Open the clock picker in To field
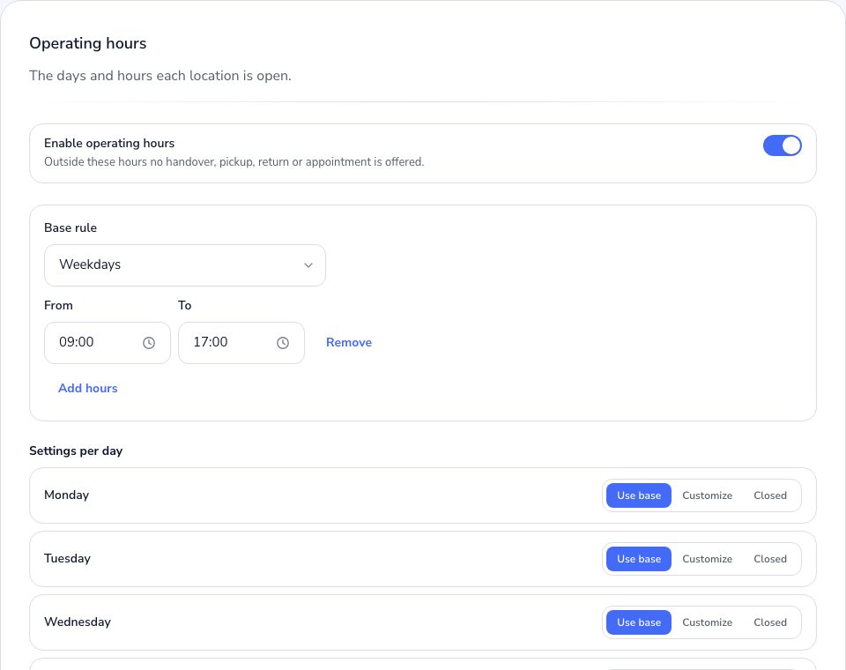 [x=283, y=343]
